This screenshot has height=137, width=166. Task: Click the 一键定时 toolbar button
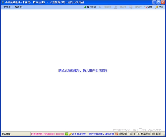click(x=135, y=7)
